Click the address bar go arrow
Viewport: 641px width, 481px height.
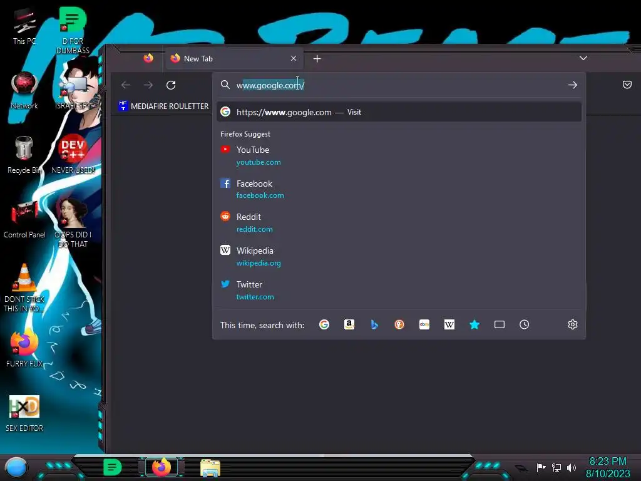point(573,85)
